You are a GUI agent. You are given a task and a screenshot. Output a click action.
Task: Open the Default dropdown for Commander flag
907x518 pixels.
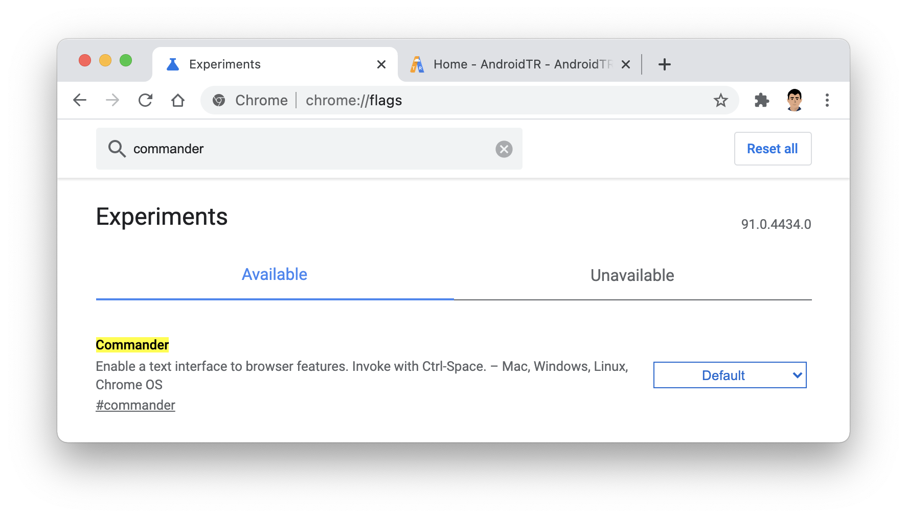point(730,375)
